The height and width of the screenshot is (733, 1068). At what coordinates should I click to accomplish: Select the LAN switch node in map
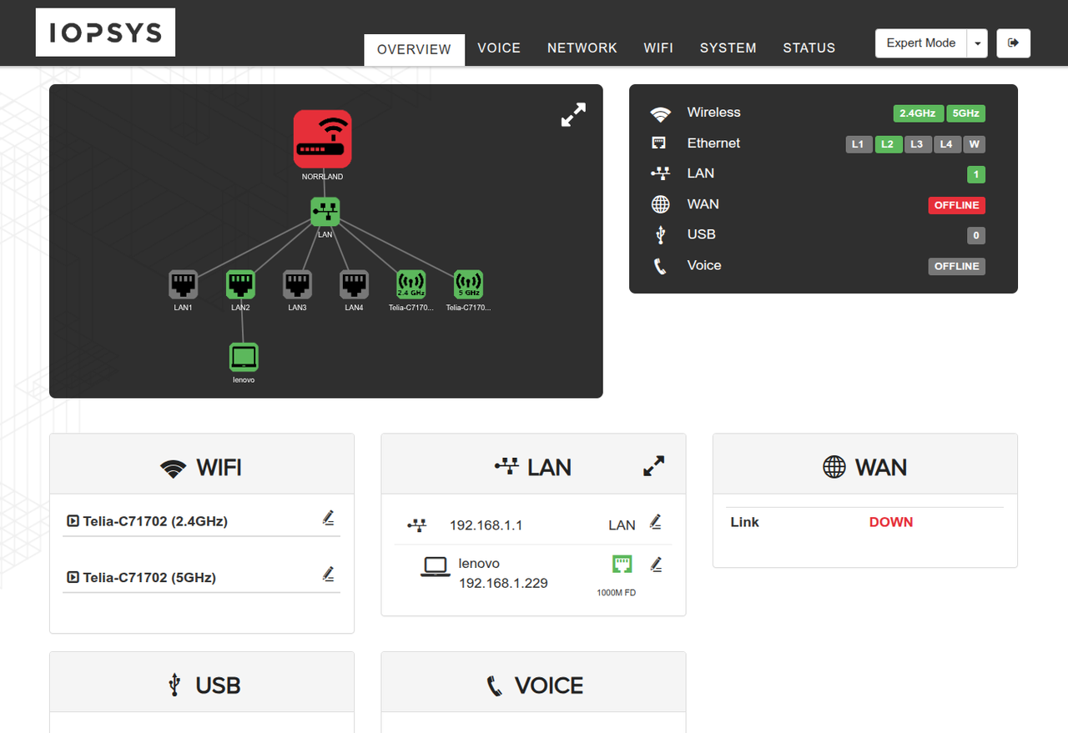[x=325, y=212]
